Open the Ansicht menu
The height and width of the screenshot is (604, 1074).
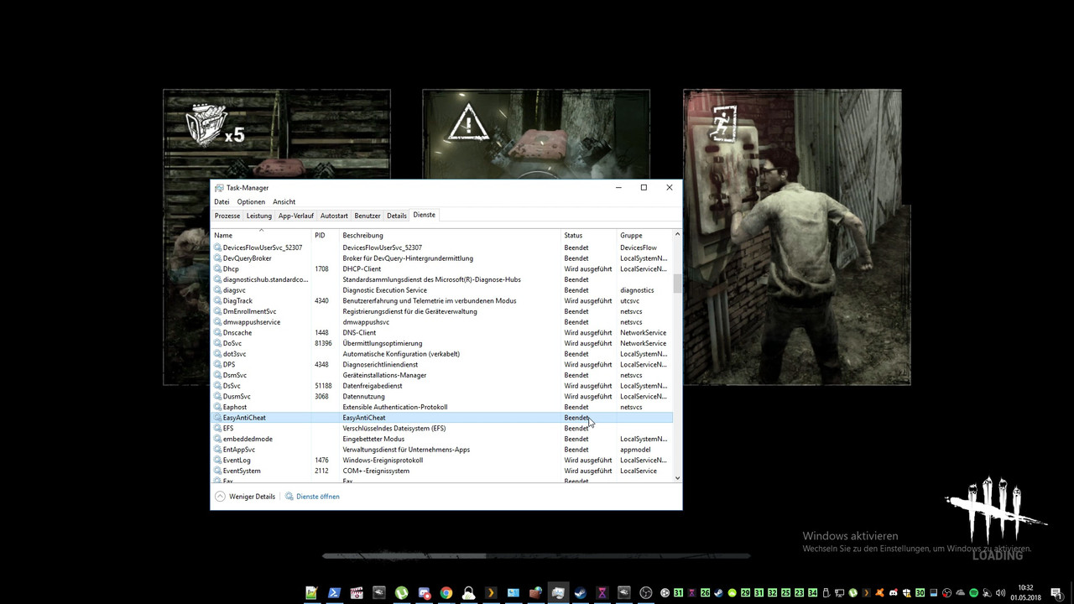click(x=284, y=202)
